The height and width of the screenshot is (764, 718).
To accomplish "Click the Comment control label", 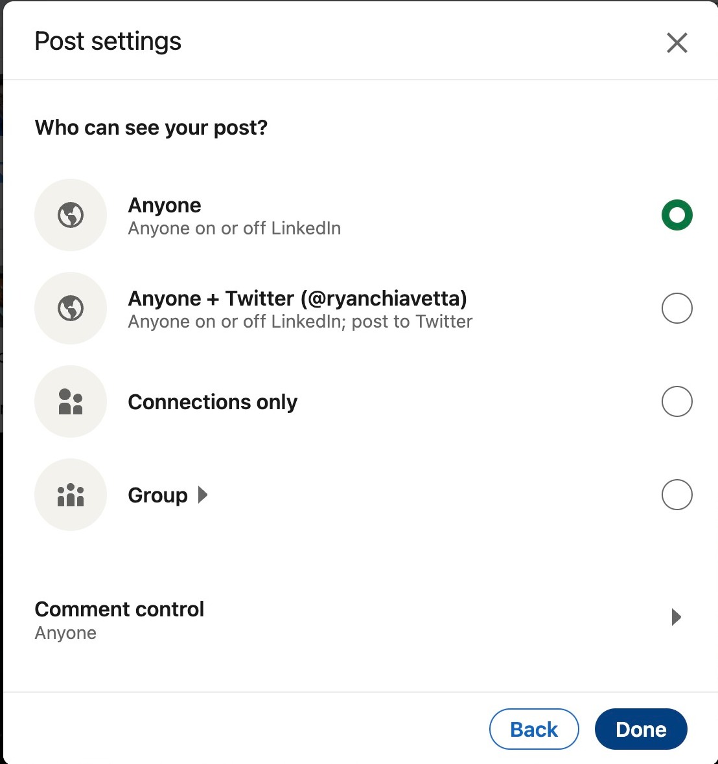I will (x=119, y=609).
